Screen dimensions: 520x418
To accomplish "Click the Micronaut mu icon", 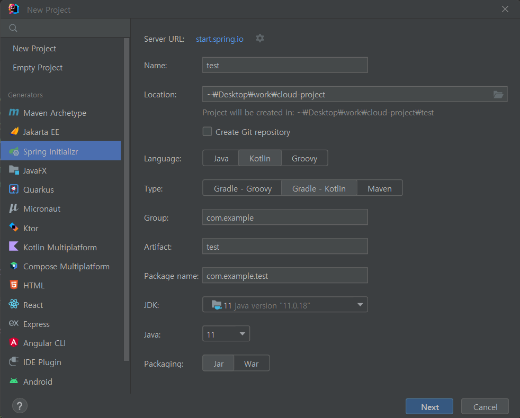I will [14, 208].
